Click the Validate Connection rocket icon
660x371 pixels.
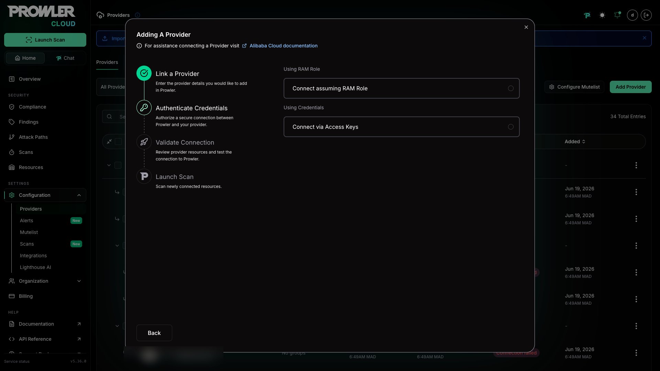tap(144, 142)
